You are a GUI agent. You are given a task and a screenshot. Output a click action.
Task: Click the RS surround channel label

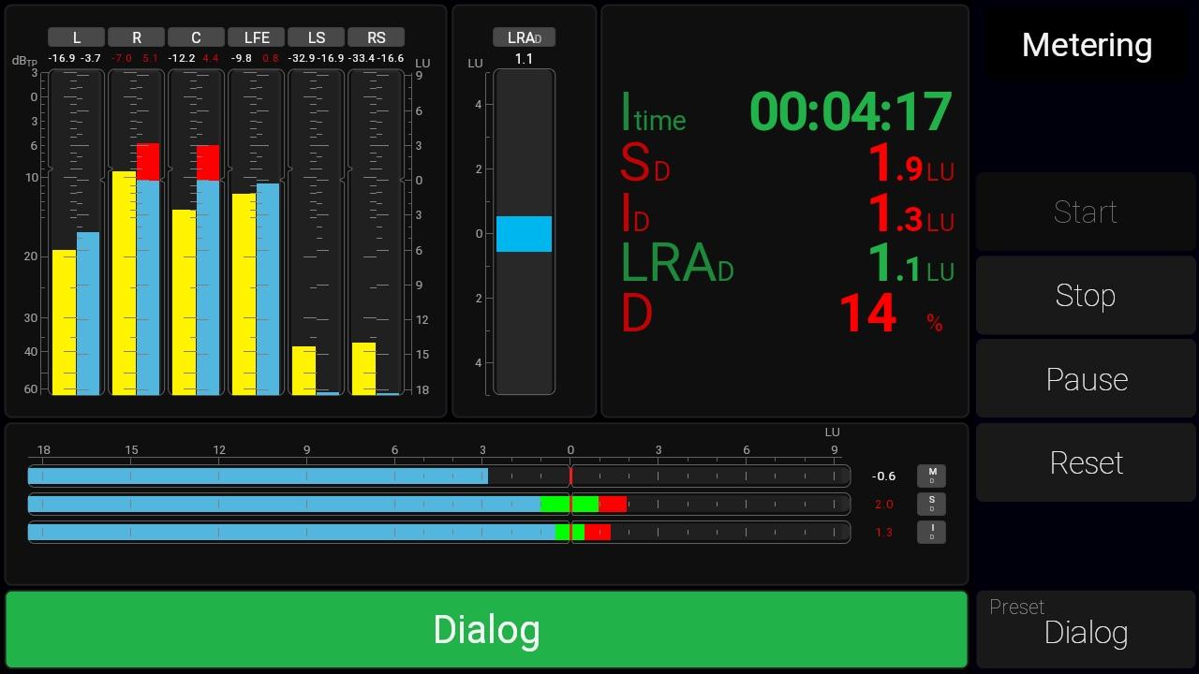(376, 37)
